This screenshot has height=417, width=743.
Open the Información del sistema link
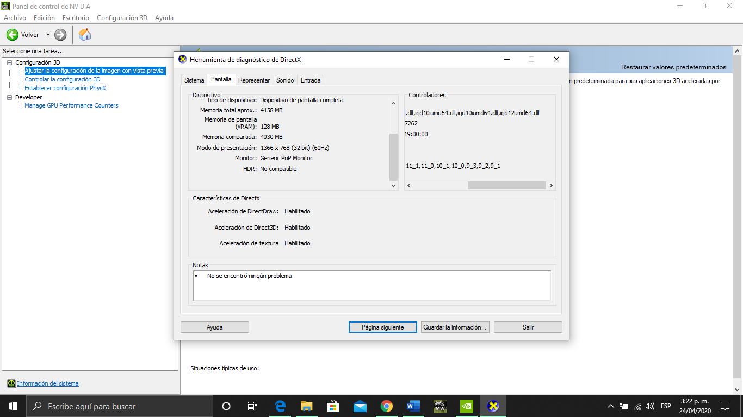pyautogui.click(x=48, y=383)
